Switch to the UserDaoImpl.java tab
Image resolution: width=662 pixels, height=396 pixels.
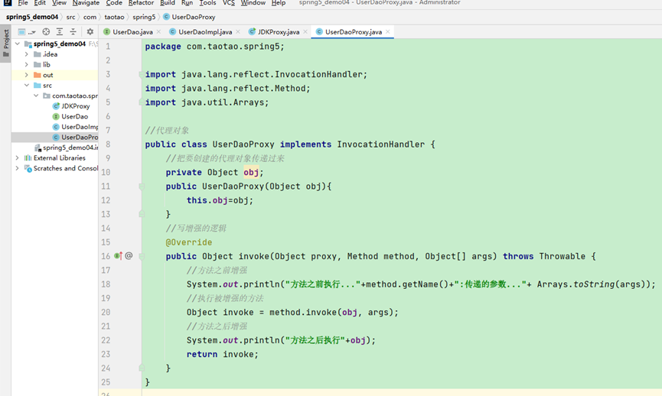click(x=205, y=31)
